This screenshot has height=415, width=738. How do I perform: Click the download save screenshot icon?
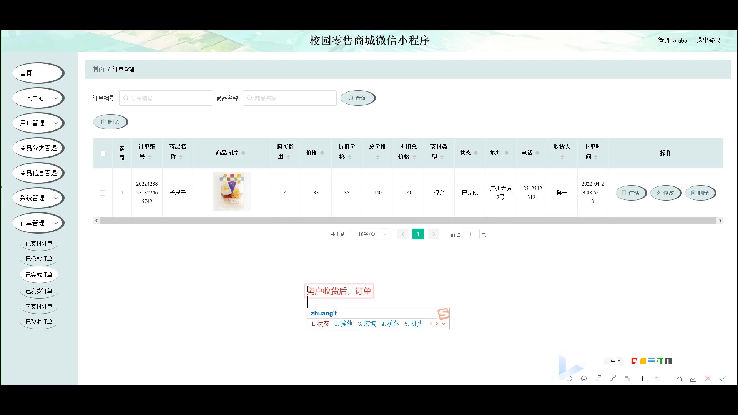click(x=693, y=379)
